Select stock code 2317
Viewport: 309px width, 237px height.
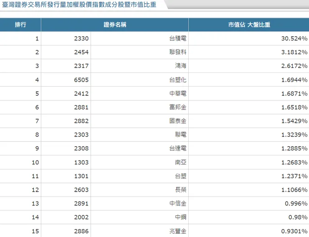(81, 66)
